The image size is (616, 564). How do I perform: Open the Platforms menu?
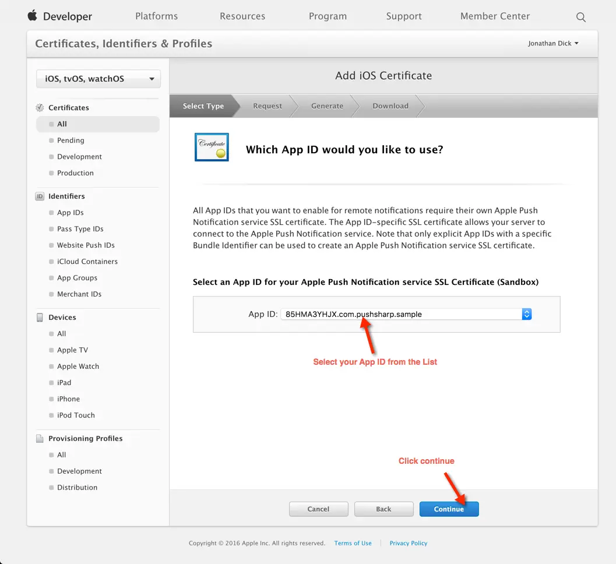tap(156, 16)
